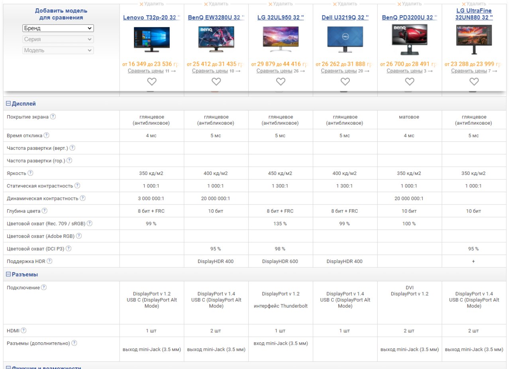Open help icon for Глубина цвета
510x369 pixels.
coord(45,211)
